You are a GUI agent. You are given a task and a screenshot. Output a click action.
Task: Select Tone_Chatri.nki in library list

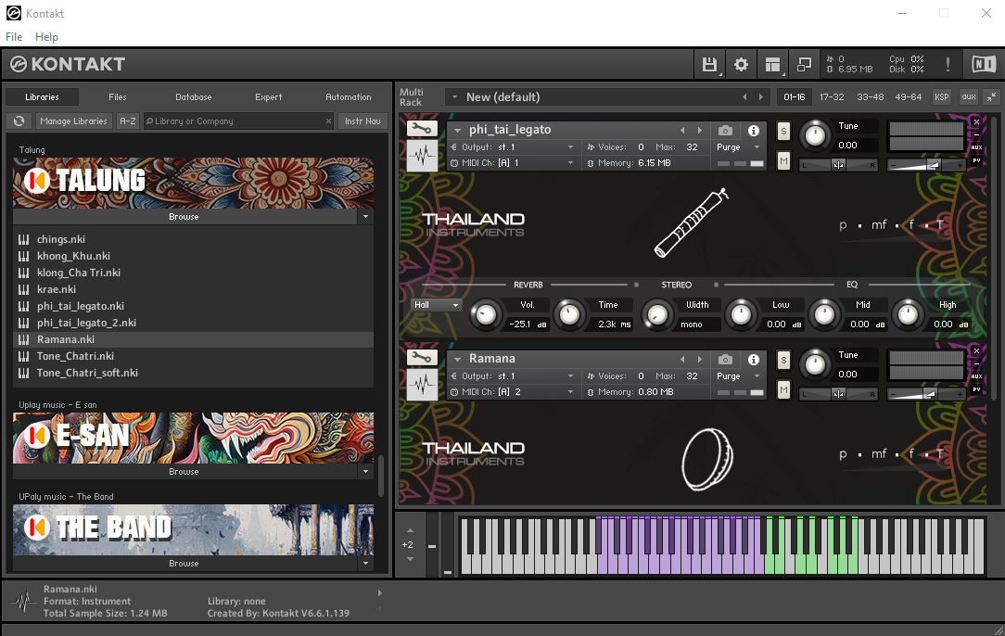pyautogui.click(x=193, y=356)
